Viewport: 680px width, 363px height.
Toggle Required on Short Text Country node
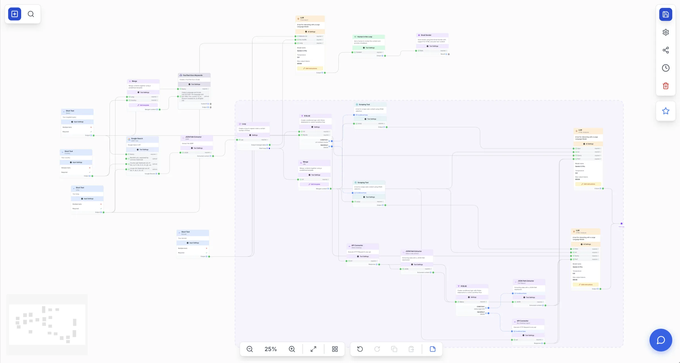pyautogui.click(x=90, y=172)
